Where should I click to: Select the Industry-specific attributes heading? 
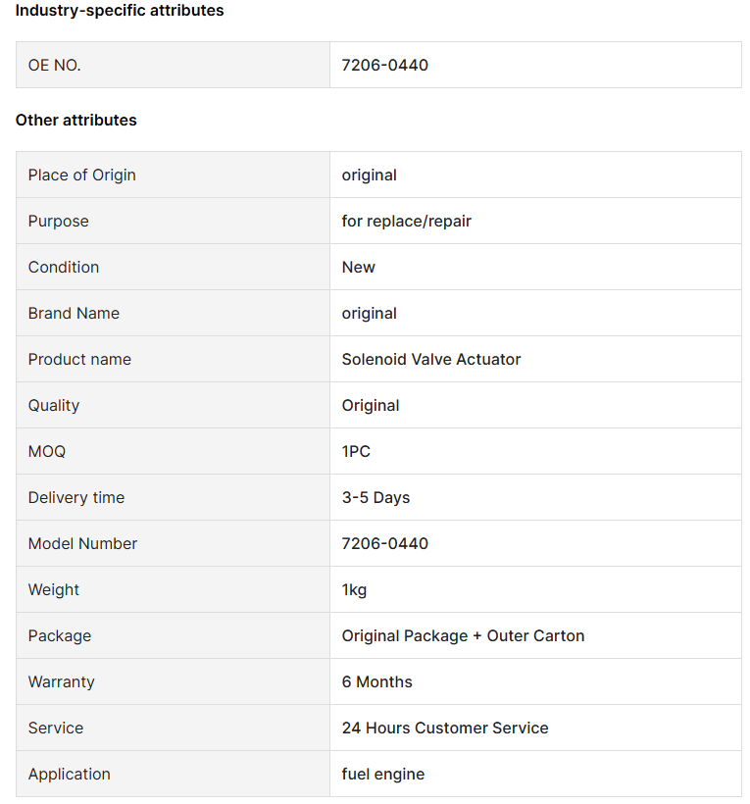[120, 10]
